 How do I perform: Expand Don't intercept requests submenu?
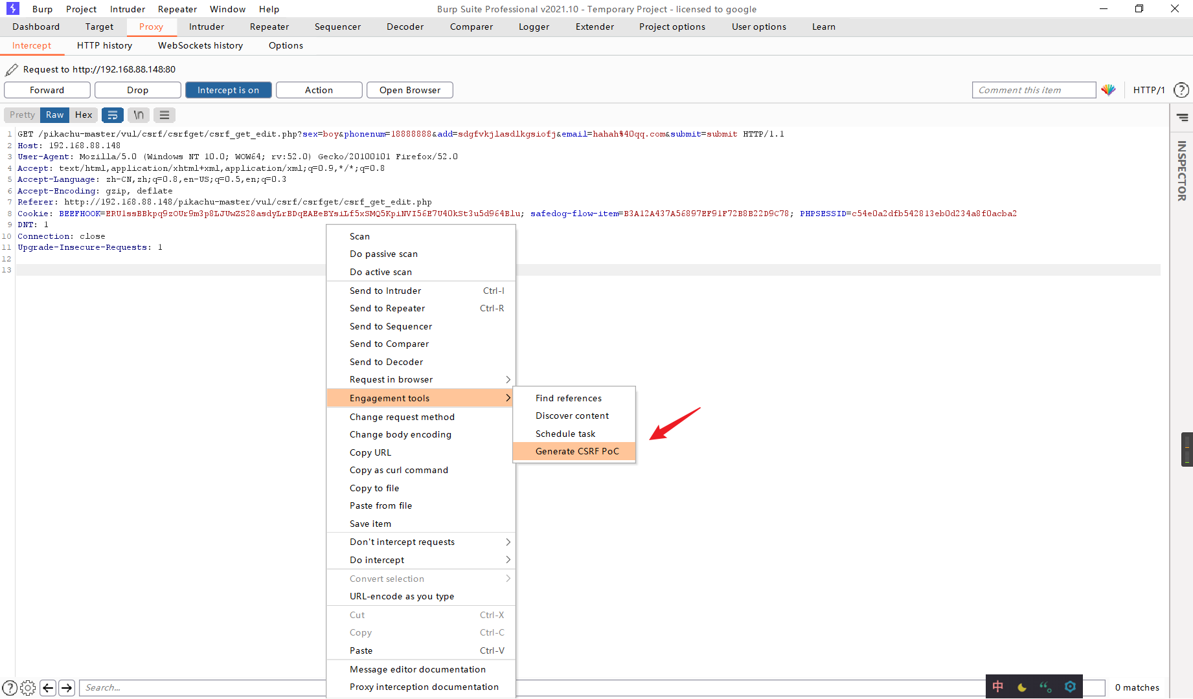click(421, 542)
